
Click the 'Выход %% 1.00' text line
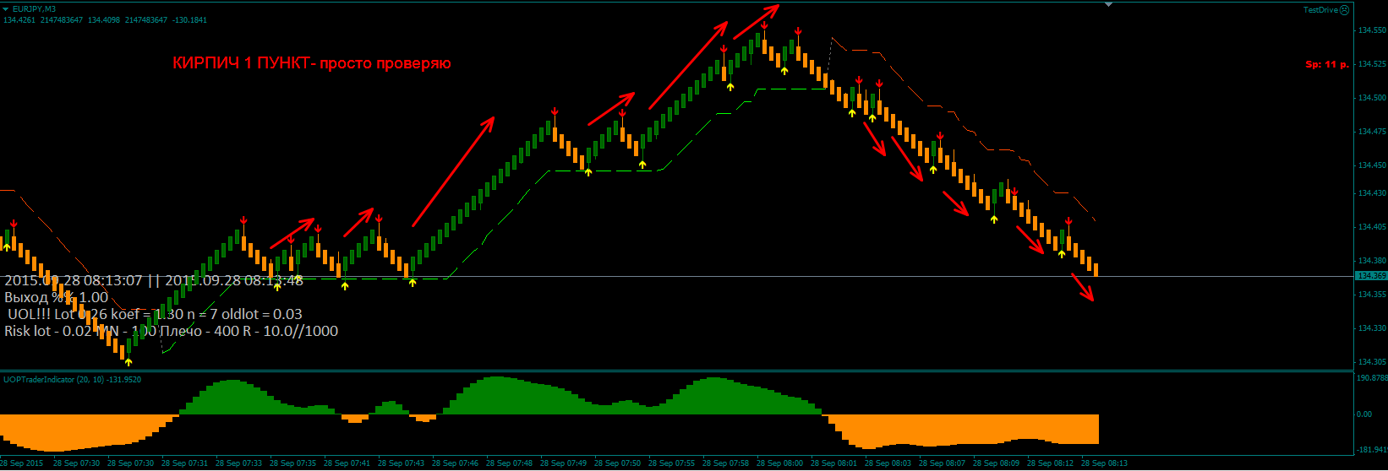point(57,297)
